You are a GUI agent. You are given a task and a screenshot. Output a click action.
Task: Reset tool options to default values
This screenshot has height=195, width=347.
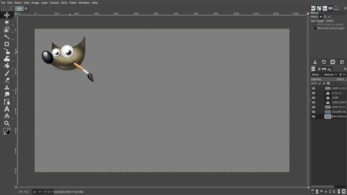[x=342, y=62]
